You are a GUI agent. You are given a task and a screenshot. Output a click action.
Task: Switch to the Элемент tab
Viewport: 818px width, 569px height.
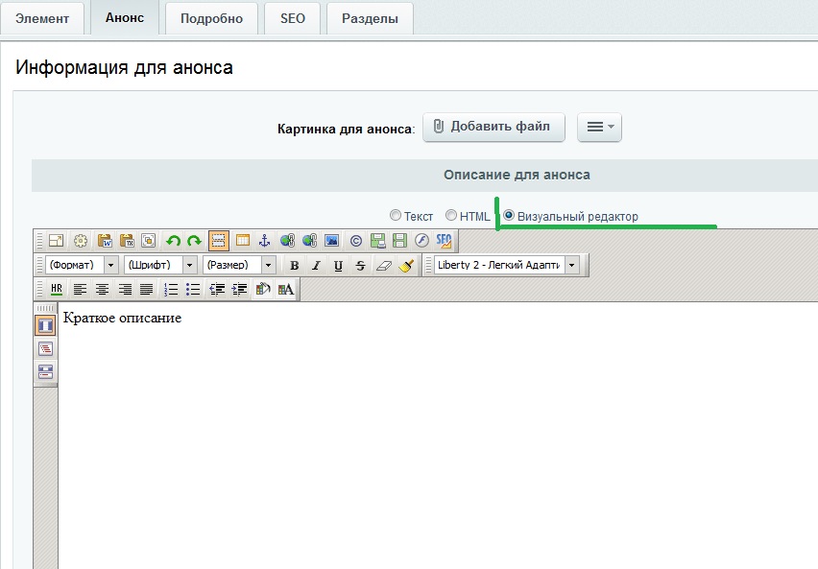click(42, 18)
